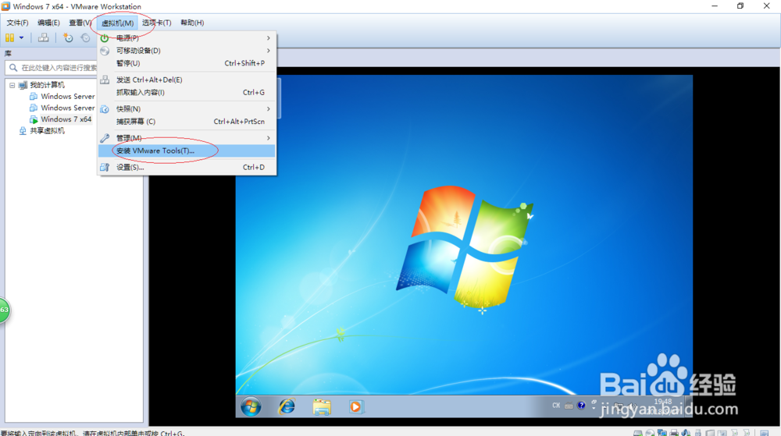Image resolution: width=781 pixels, height=436 pixels.
Task: Open the 查看(V) menu
Action: (x=80, y=23)
